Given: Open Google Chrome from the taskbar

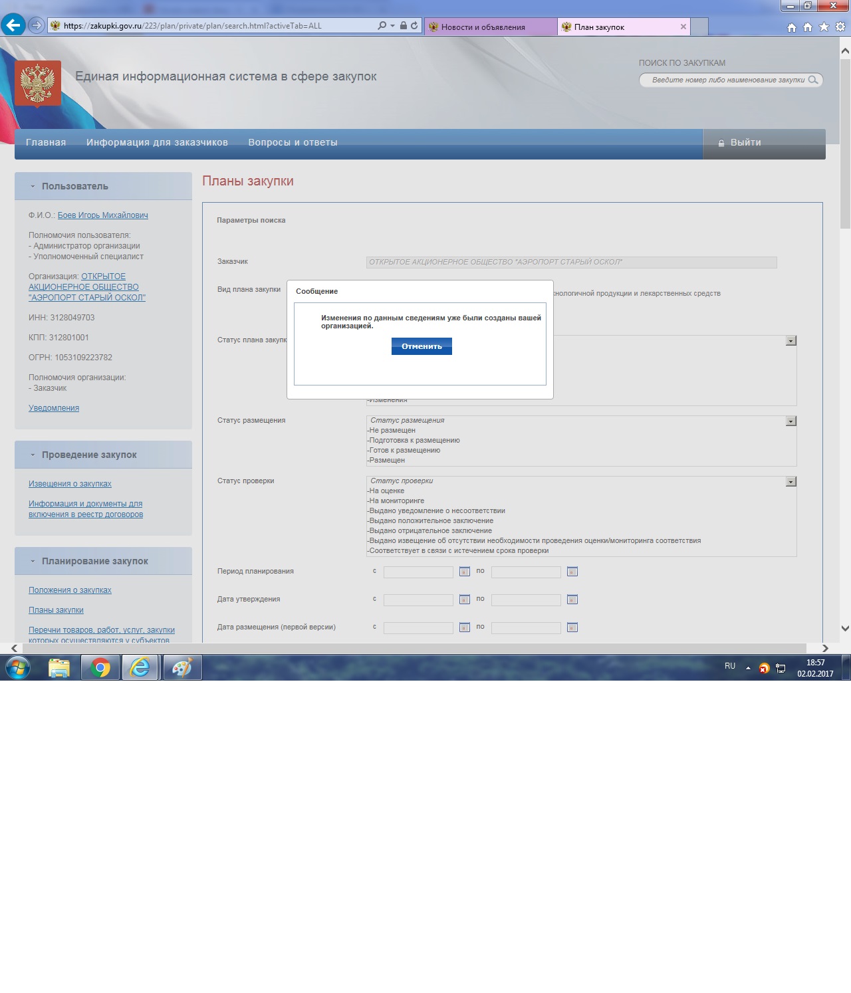Looking at the screenshot, I should 100,667.
